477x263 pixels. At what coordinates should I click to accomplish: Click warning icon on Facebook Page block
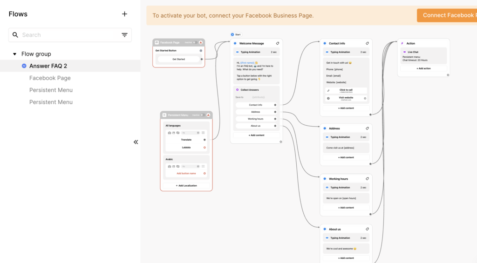click(x=201, y=42)
